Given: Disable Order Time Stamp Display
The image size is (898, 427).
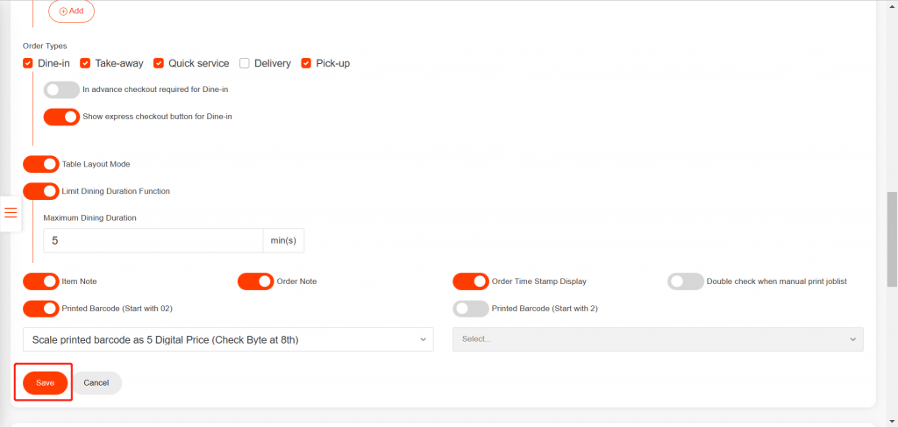Looking at the screenshot, I should click(x=470, y=281).
